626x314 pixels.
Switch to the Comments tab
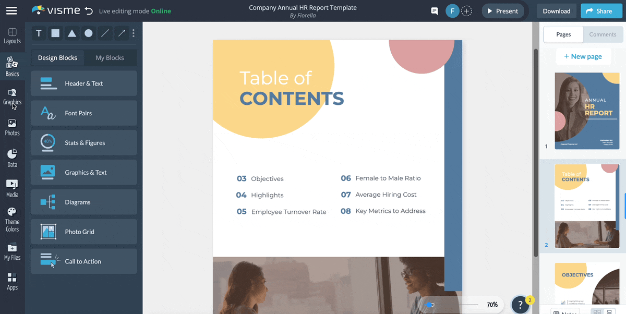click(x=603, y=34)
